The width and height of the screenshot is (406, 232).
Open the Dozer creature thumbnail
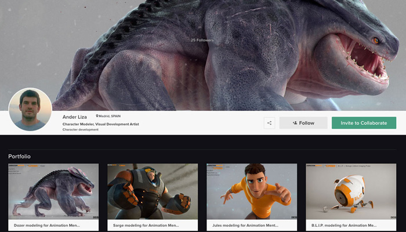point(53,191)
